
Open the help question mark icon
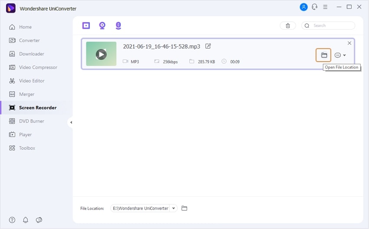pyautogui.click(x=12, y=220)
